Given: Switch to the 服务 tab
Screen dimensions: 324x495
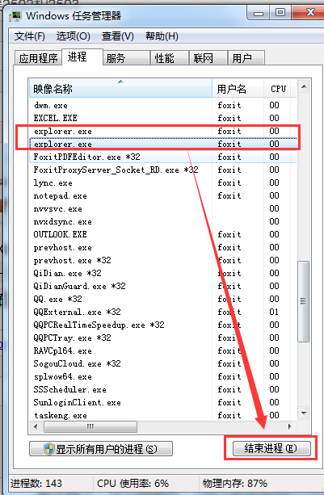Looking at the screenshot, I should (x=126, y=58).
